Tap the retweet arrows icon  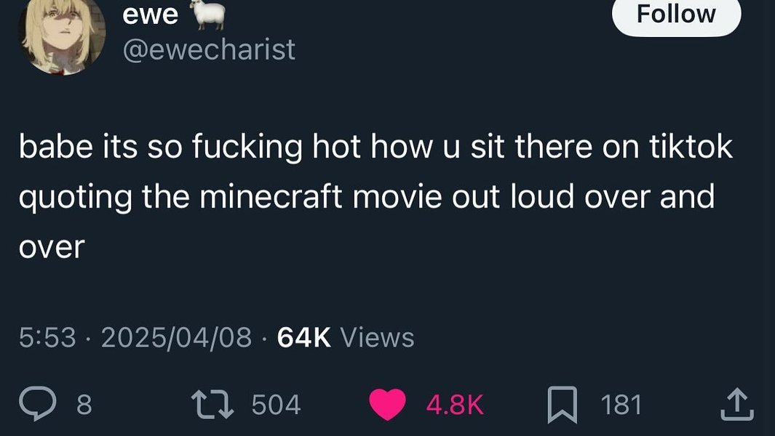[212, 405]
